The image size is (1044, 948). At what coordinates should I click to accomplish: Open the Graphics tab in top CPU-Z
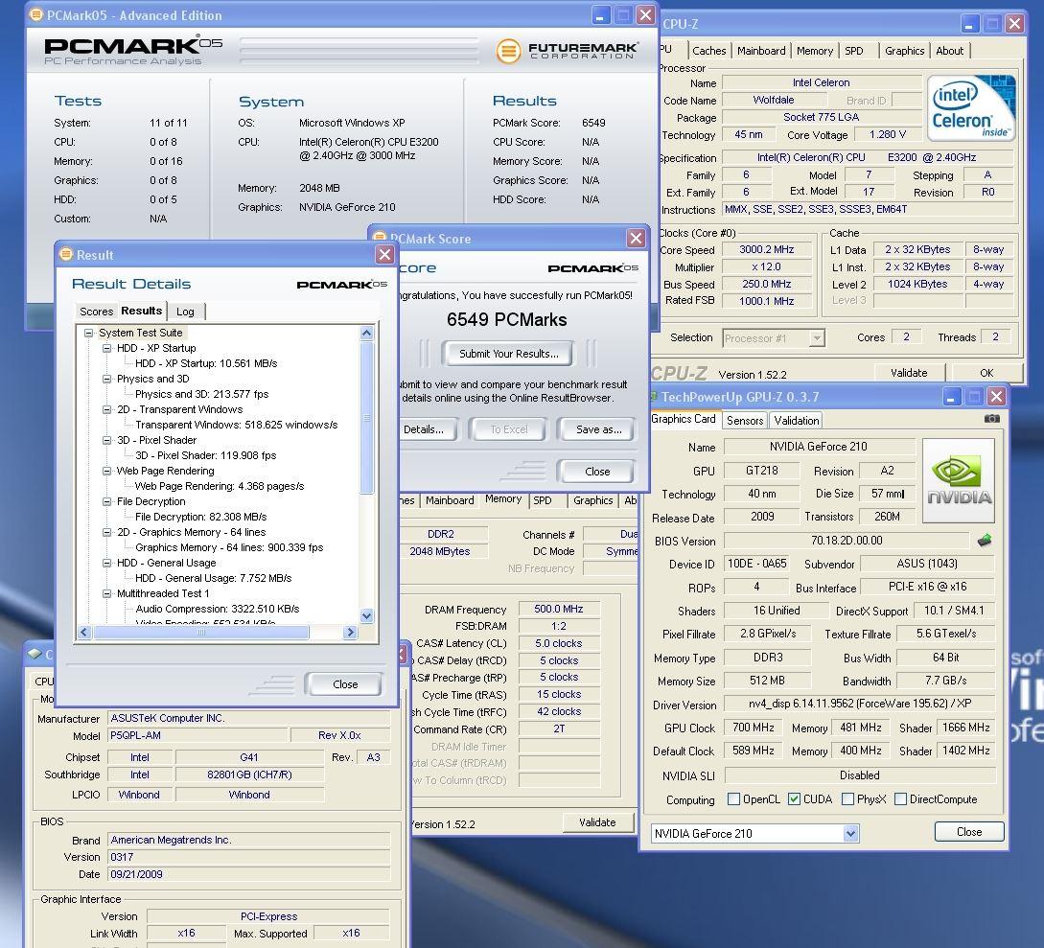pyautogui.click(x=903, y=51)
